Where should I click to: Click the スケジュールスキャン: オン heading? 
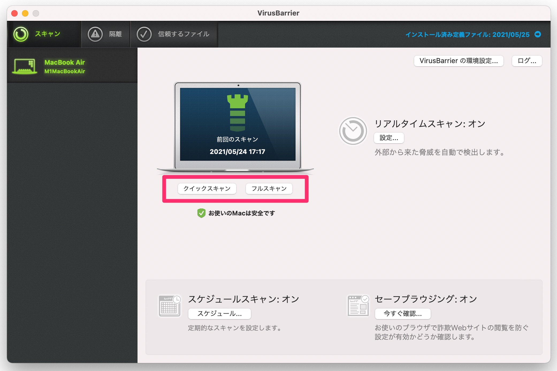point(244,299)
